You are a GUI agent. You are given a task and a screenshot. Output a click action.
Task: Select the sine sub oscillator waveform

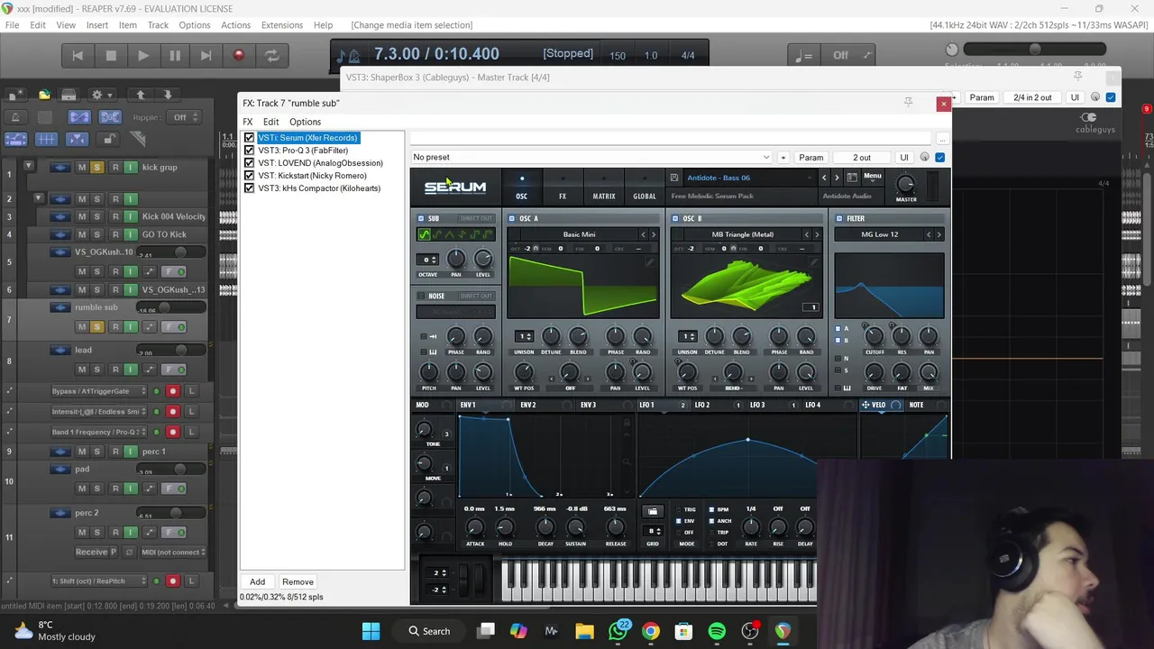[x=425, y=234]
